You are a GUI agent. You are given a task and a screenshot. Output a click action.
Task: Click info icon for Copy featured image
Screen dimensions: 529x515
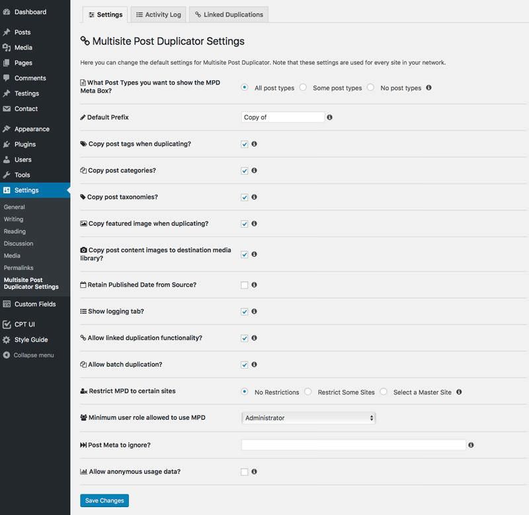click(x=254, y=224)
